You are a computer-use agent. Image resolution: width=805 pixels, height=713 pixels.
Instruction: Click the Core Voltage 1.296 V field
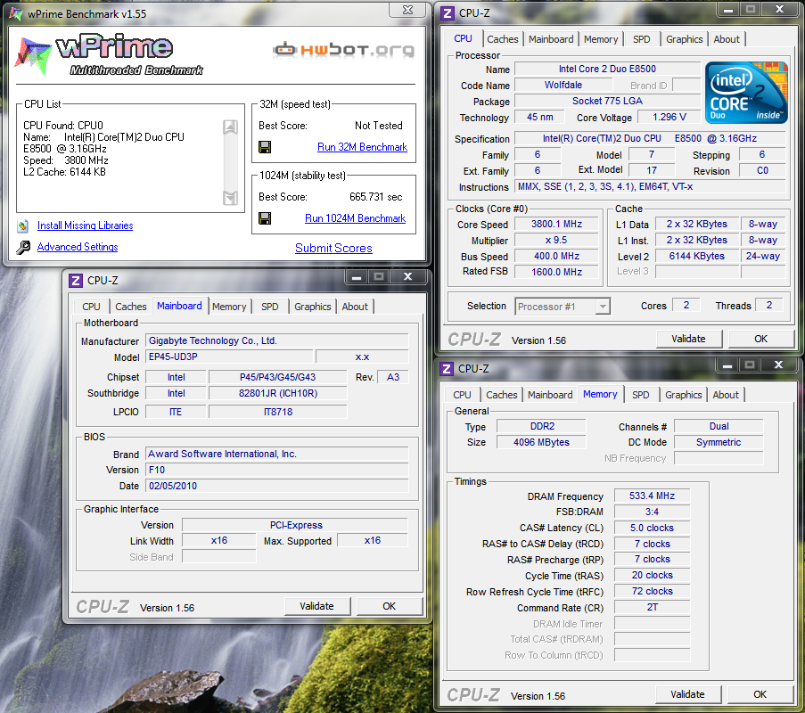pyautogui.click(x=669, y=117)
